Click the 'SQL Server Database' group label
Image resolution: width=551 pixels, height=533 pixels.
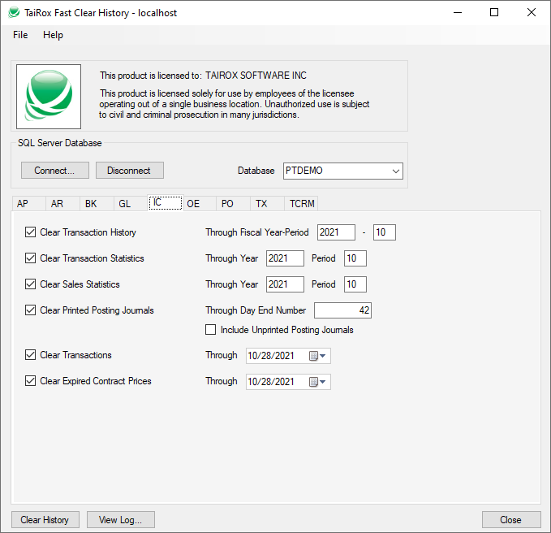(x=60, y=143)
